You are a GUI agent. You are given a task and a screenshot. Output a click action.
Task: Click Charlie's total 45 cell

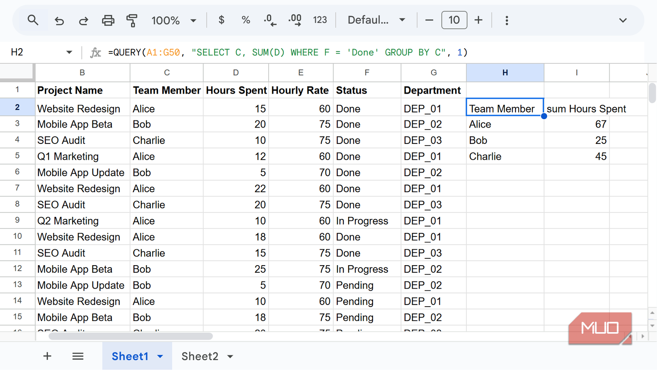pos(577,156)
